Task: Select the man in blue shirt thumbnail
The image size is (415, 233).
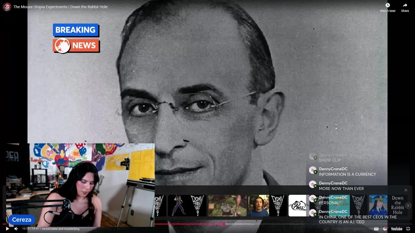Action: point(268,205)
